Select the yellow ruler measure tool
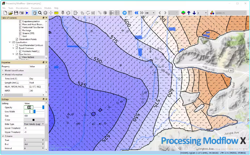 [56, 13]
